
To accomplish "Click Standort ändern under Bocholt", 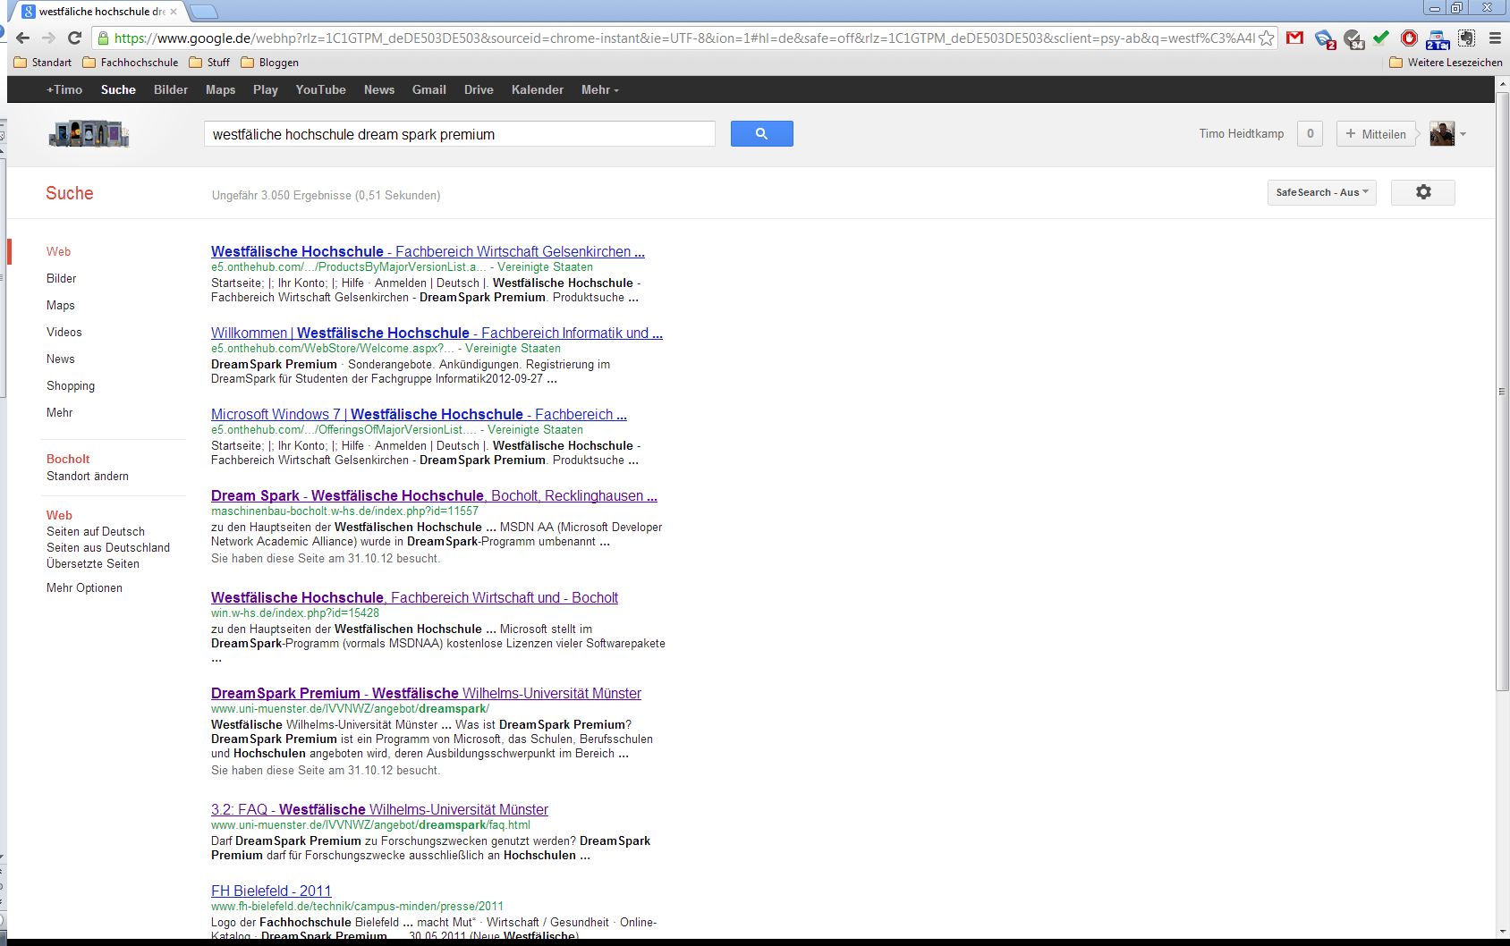I will pos(88,476).
